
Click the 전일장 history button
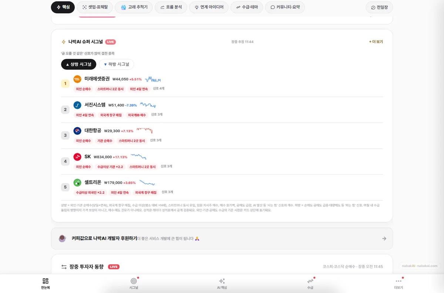click(x=379, y=7)
